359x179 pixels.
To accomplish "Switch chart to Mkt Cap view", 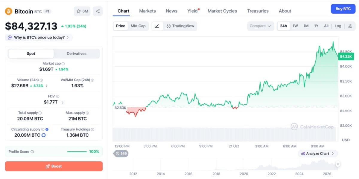I will coord(138,26).
